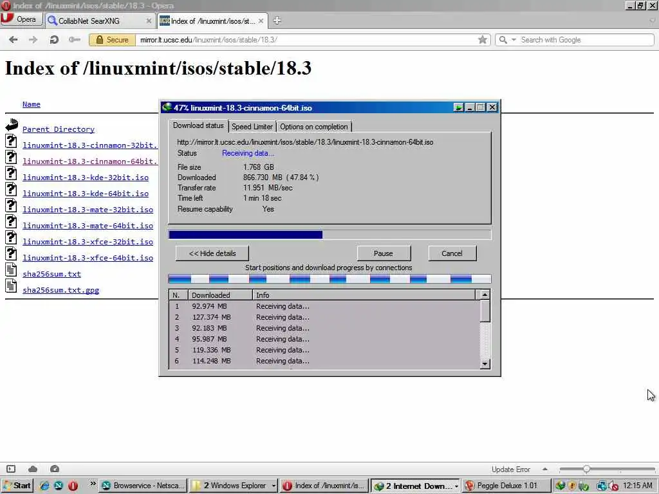The image size is (659, 494).
Task: Expand the view options arrow near zoom
Action: (544, 469)
